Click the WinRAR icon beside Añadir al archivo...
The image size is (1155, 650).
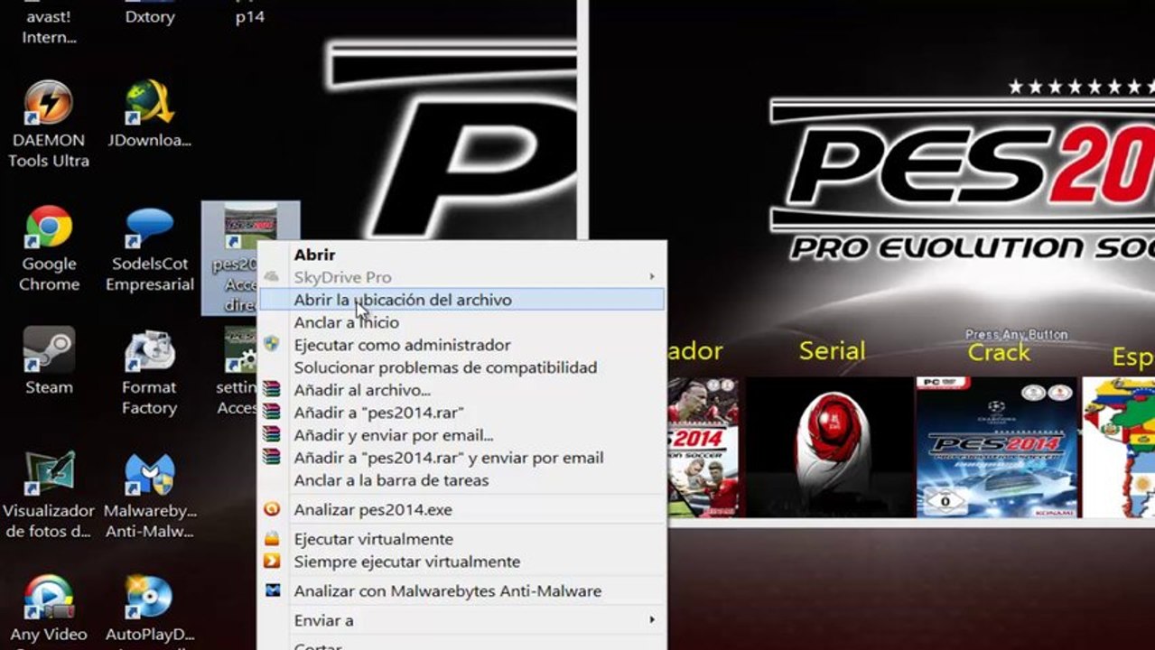point(272,390)
